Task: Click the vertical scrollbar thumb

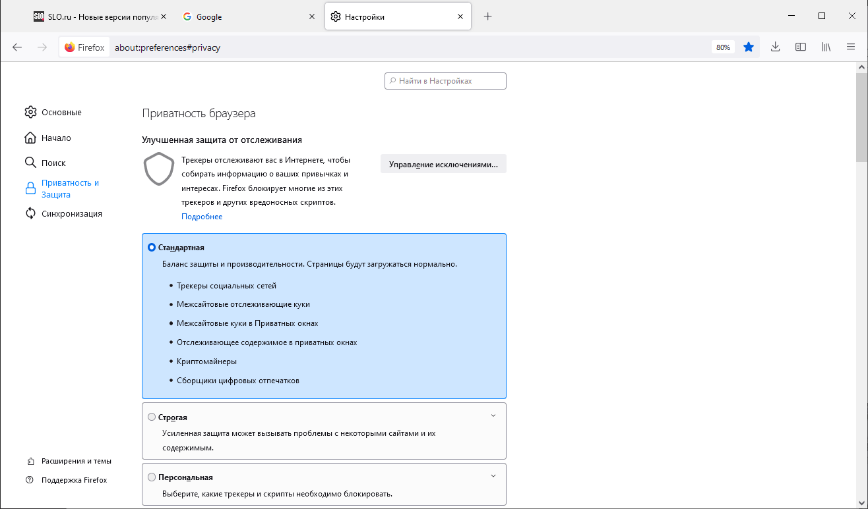Action: click(x=862, y=119)
